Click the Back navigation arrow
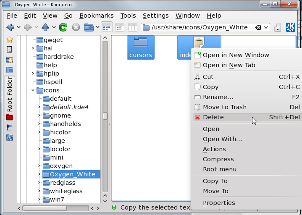 point(10,27)
